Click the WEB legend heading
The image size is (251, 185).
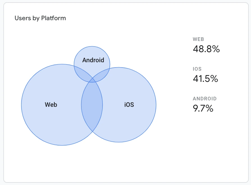(x=198, y=39)
